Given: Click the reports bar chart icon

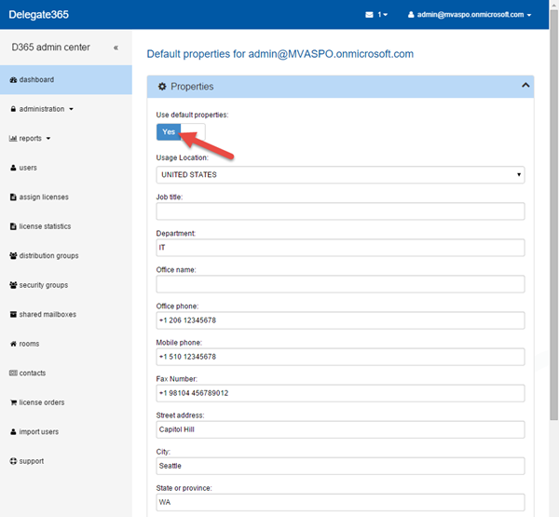Looking at the screenshot, I should coord(13,139).
